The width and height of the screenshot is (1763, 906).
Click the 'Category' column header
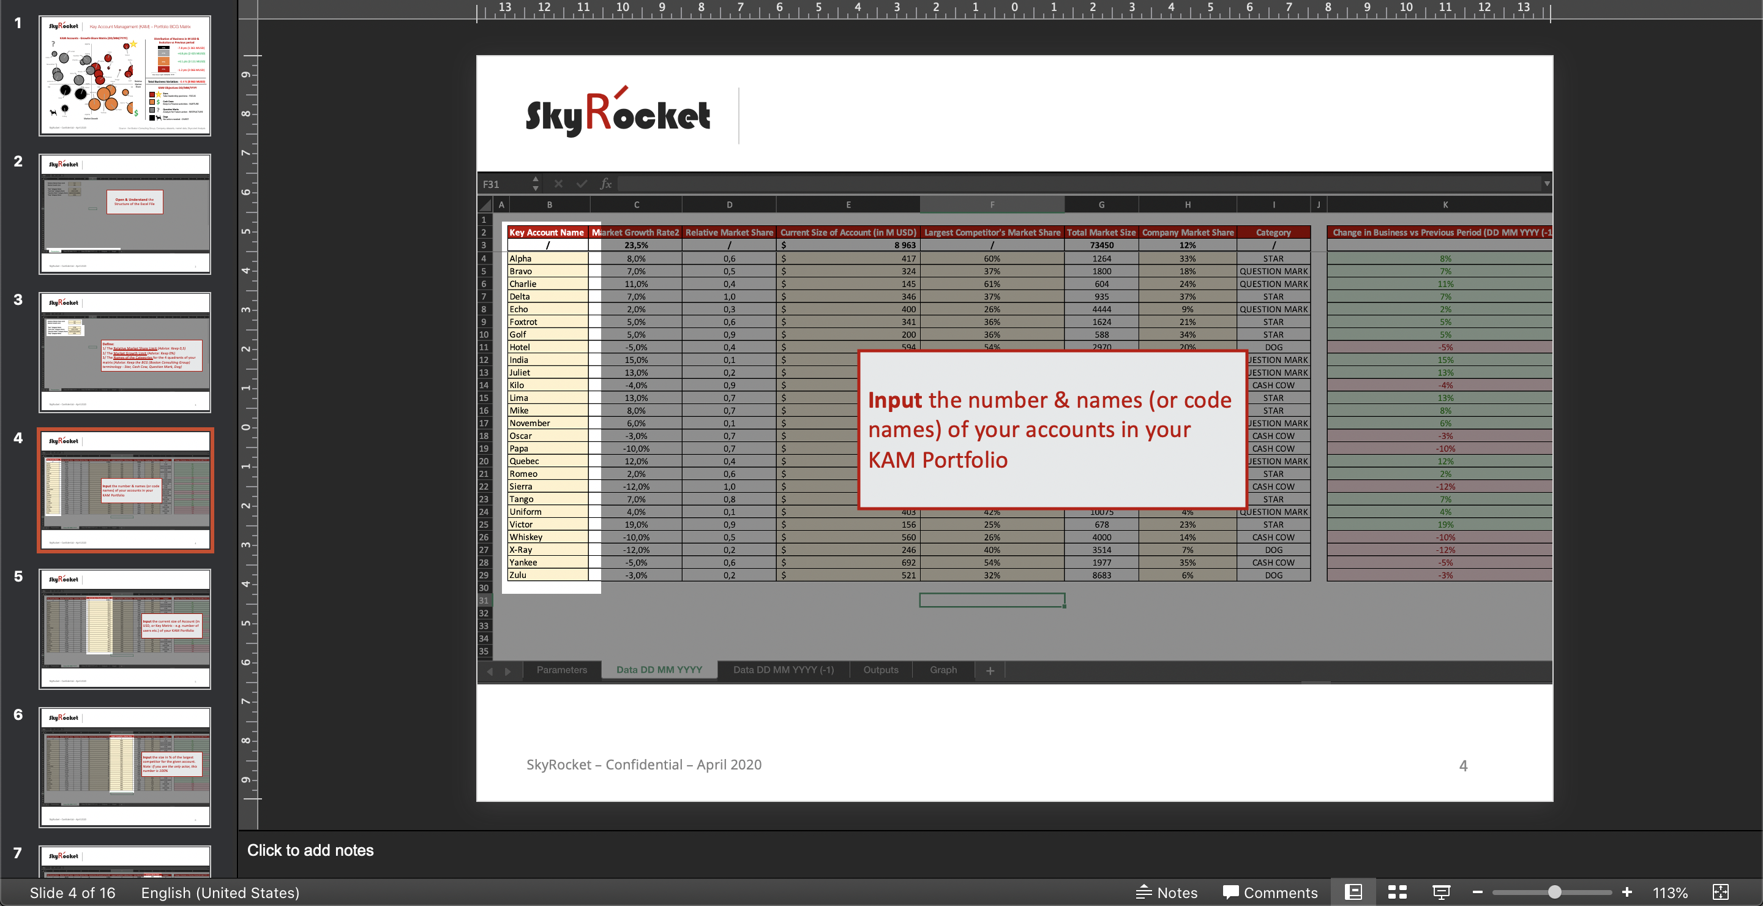[x=1273, y=232]
